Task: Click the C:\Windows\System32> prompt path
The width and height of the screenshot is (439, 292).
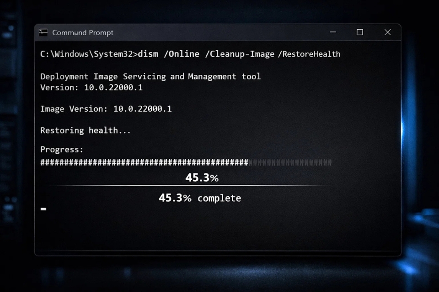Action: point(89,54)
